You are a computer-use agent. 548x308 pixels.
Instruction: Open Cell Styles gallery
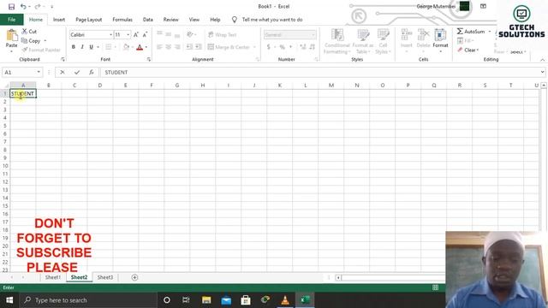[x=383, y=42]
